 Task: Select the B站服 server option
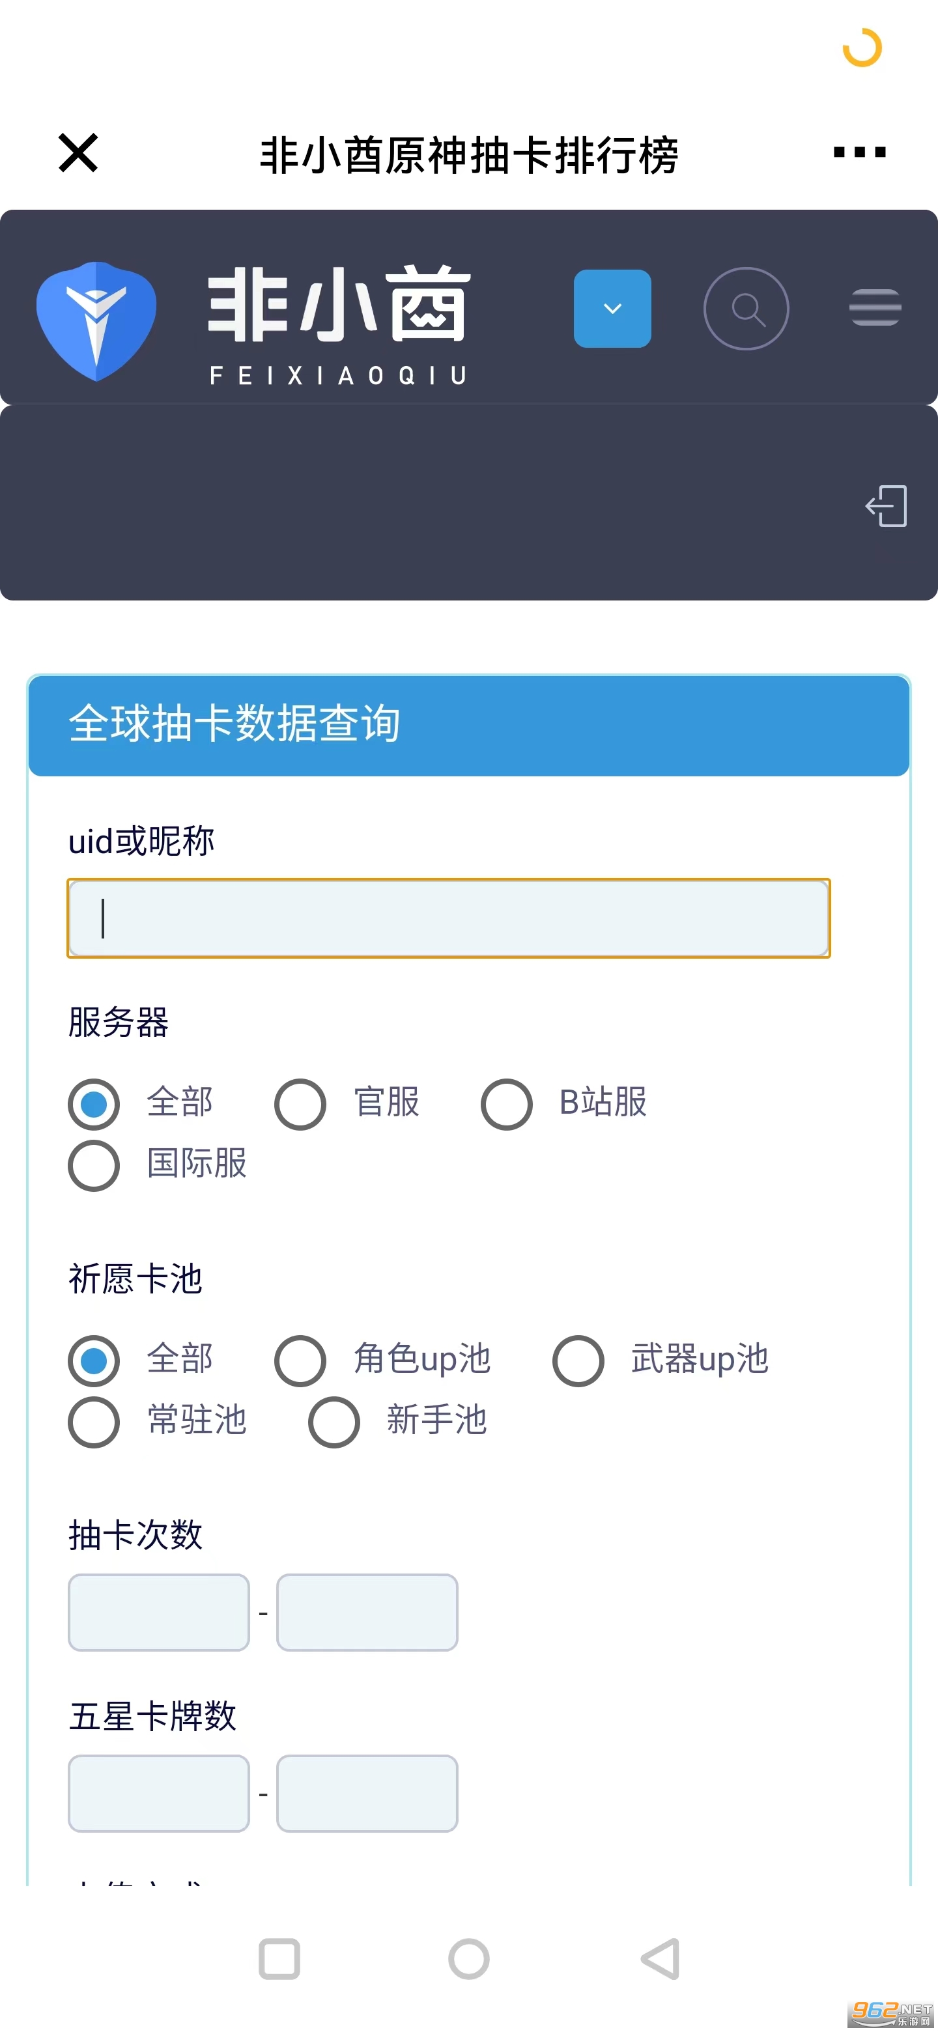coord(507,1103)
